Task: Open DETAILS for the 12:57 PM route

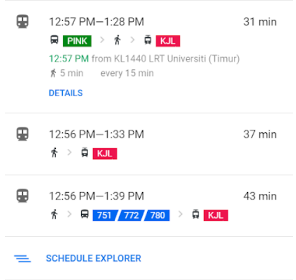Action: coord(66,93)
